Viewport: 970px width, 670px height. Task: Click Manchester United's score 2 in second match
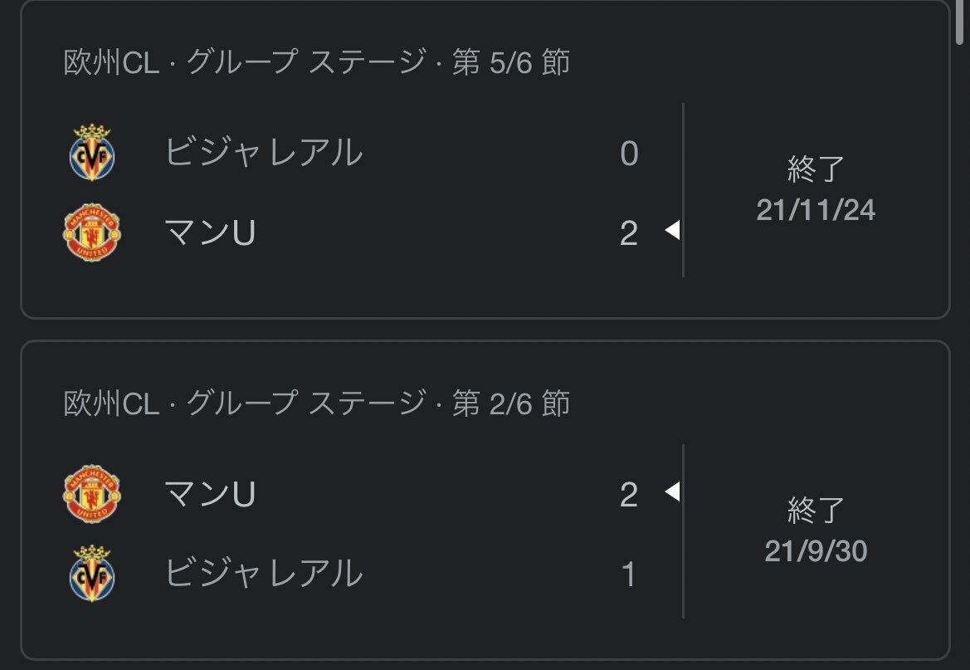click(628, 495)
